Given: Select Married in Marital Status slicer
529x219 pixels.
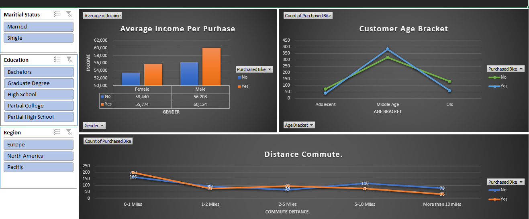Looking at the screenshot, I should click(39, 26).
